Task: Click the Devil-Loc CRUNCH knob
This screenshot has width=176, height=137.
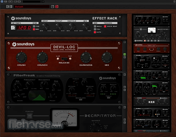Action: [42, 57]
